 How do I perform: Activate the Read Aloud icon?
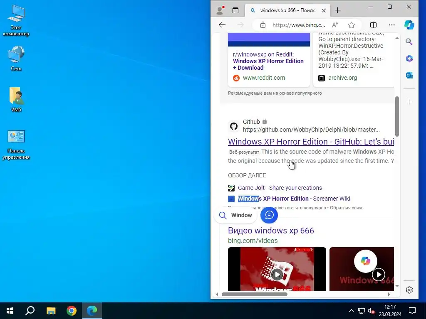pyautogui.click(x=335, y=25)
